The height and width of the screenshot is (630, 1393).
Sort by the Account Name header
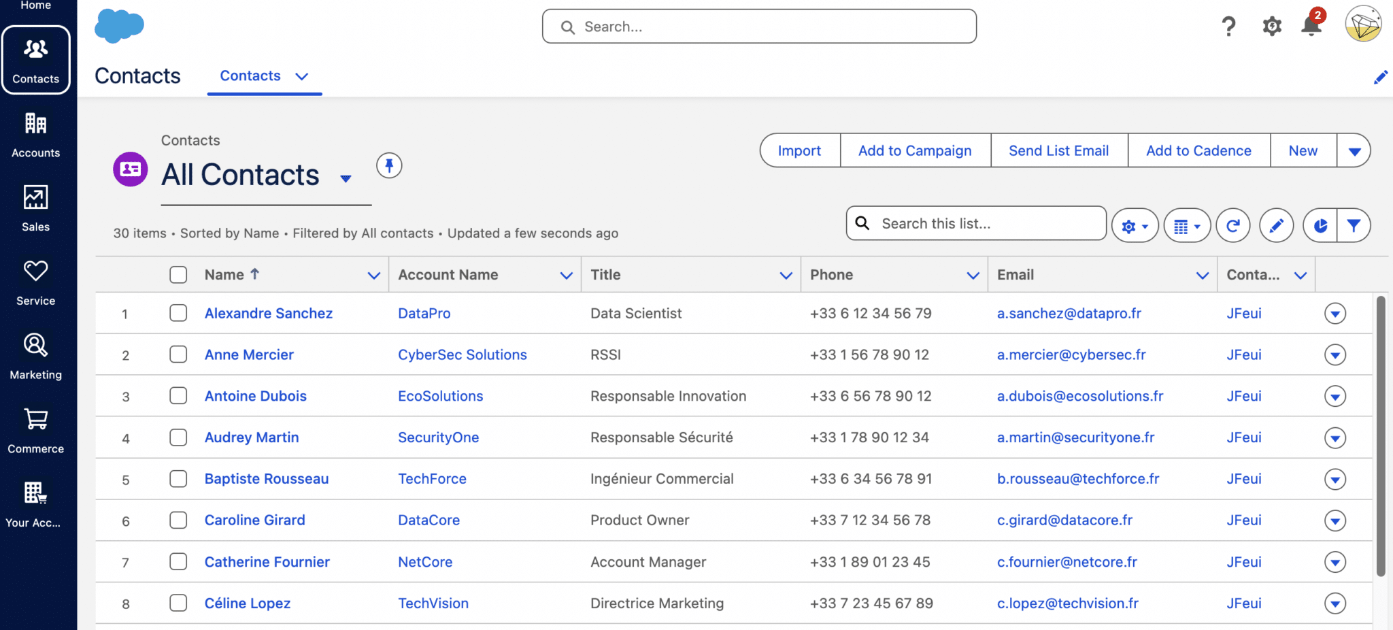point(448,275)
